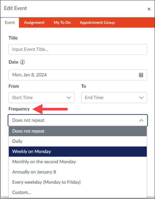Select Monthly on the second Monday

coord(78,162)
